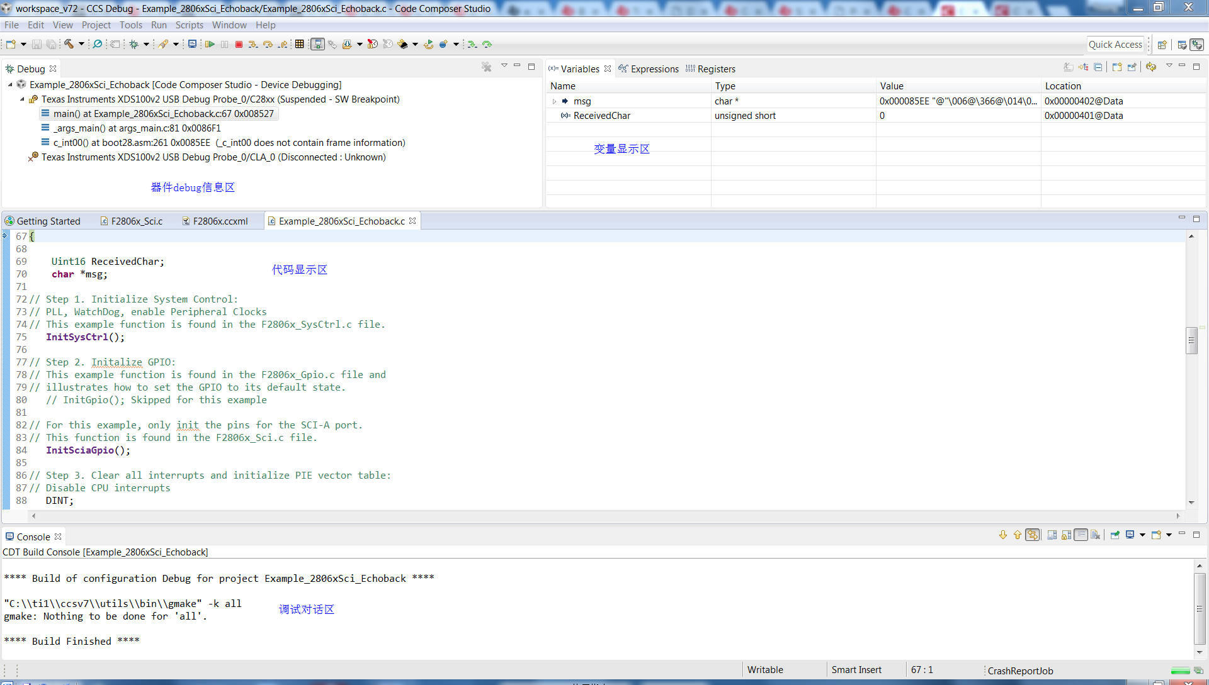
Task: Step into the current function
Action: click(252, 44)
